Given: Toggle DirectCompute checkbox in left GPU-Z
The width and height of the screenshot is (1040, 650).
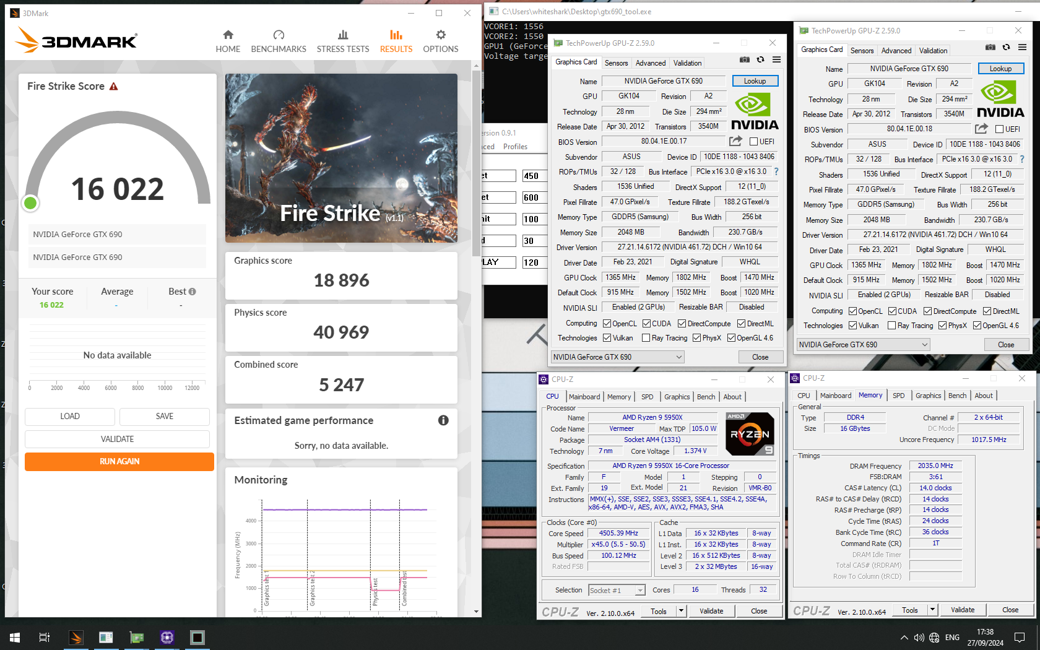Looking at the screenshot, I should [x=682, y=324].
